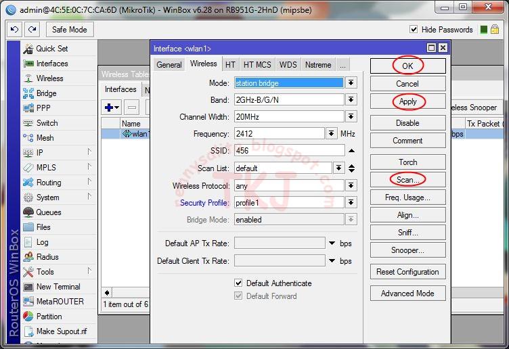Switch to the WDS tab
Image resolution: width=509 pixels, height=349 pixels.
click(288, 64)
